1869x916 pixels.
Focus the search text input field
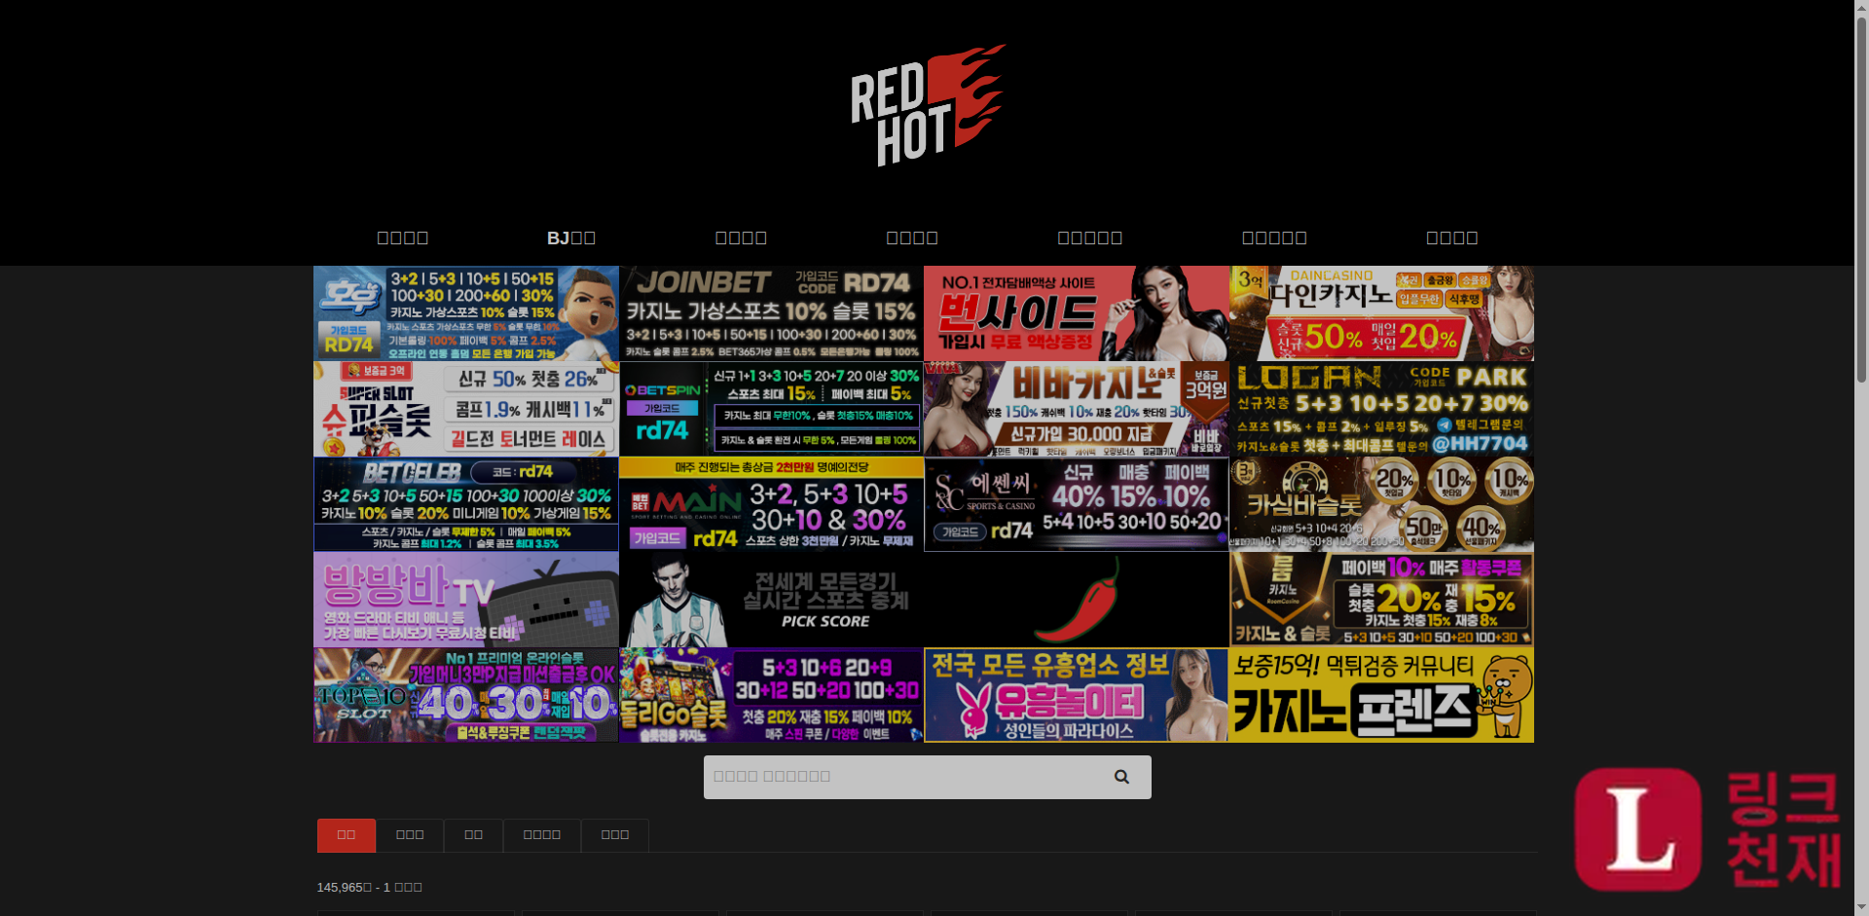(898, 777)
